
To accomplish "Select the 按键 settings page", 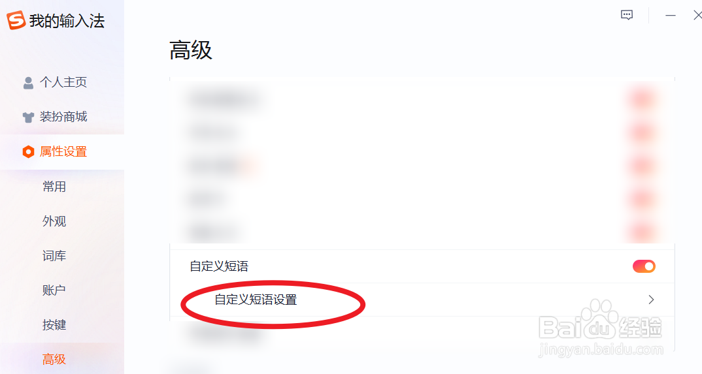I will point(54,325).
